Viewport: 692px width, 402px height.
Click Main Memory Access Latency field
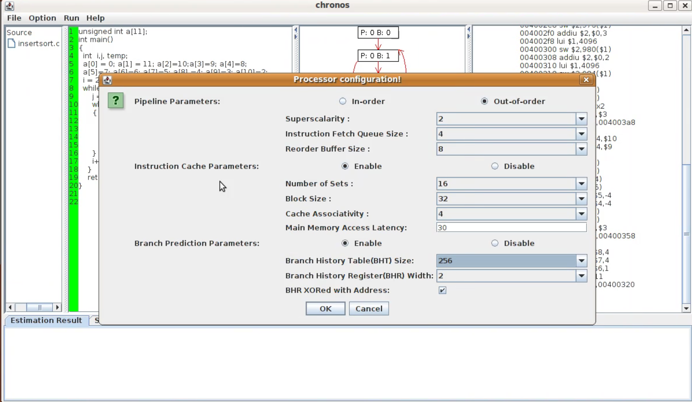(510, 227)
